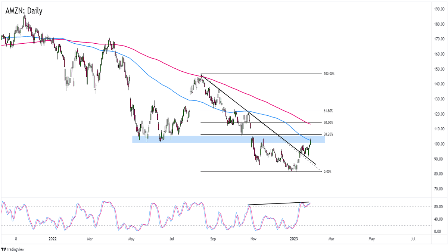Select the 100.00% Fibonacci level label
Viewport: 448px width, 252px height.
(328, 74)
